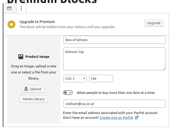The image size is (172, 131).
Task: Click the product name field 'Box of kittens'
Action: point(114,40)
